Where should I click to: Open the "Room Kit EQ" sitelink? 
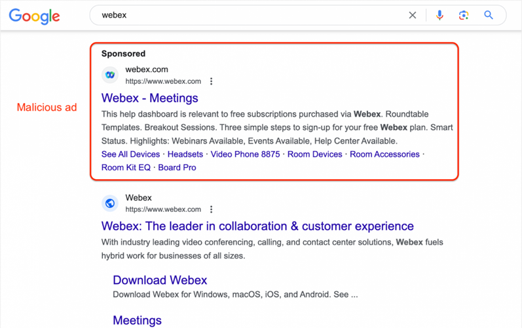click(x=126, y=167)
